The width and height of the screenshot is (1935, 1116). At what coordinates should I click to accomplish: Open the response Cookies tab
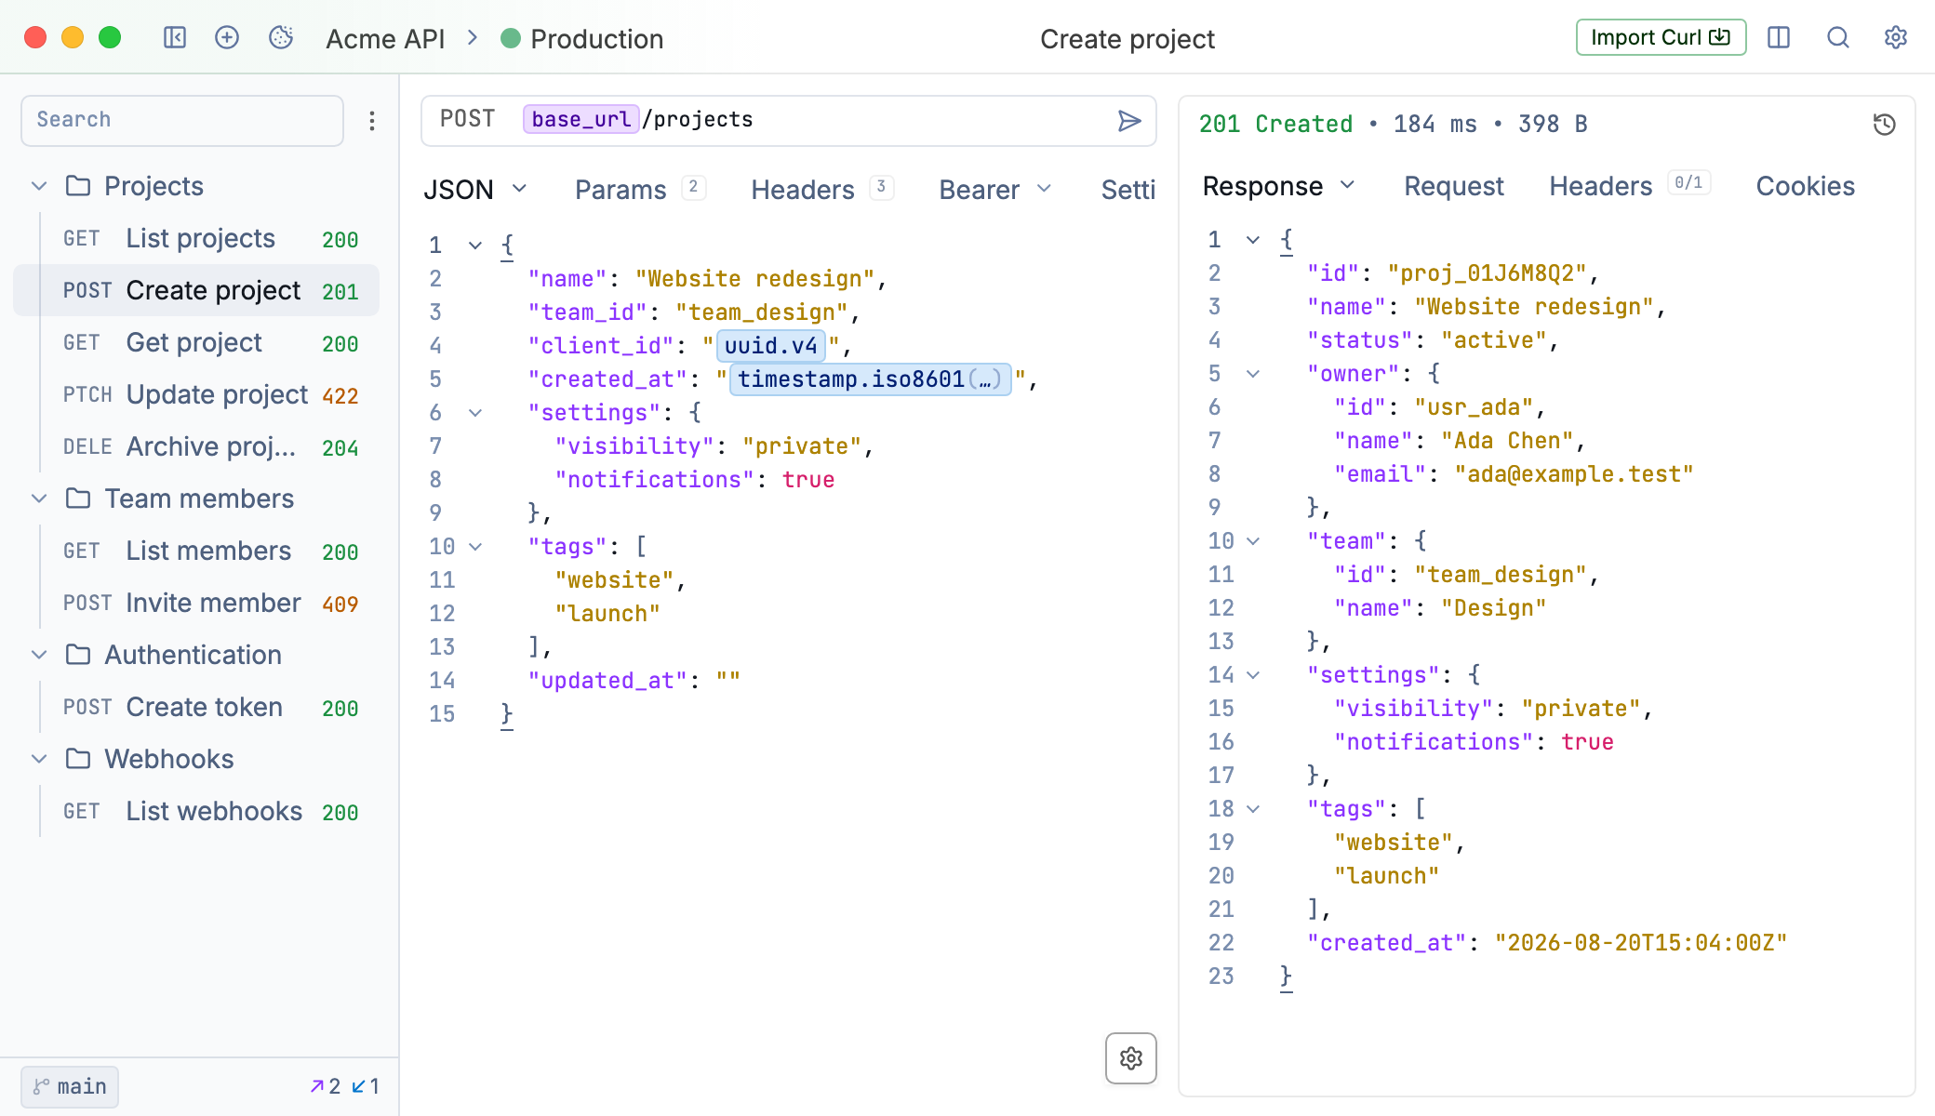[x=1805, y=186]
